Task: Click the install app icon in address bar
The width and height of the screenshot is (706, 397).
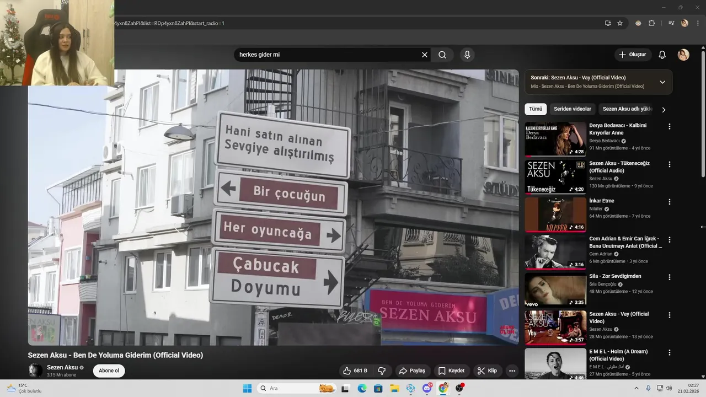Action: [608, 23]
